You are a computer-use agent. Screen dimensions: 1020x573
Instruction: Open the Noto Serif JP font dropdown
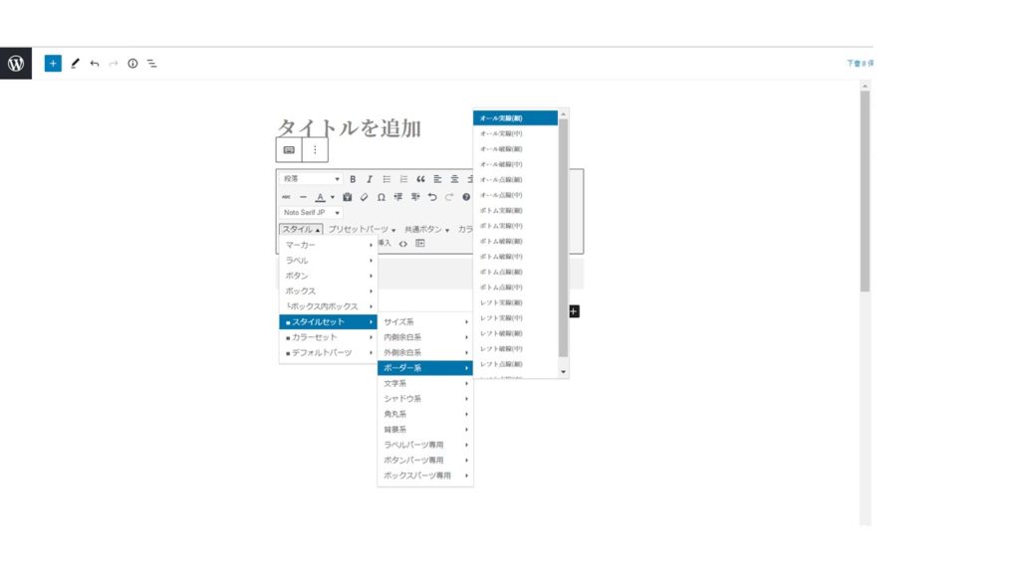coord(311,212)
